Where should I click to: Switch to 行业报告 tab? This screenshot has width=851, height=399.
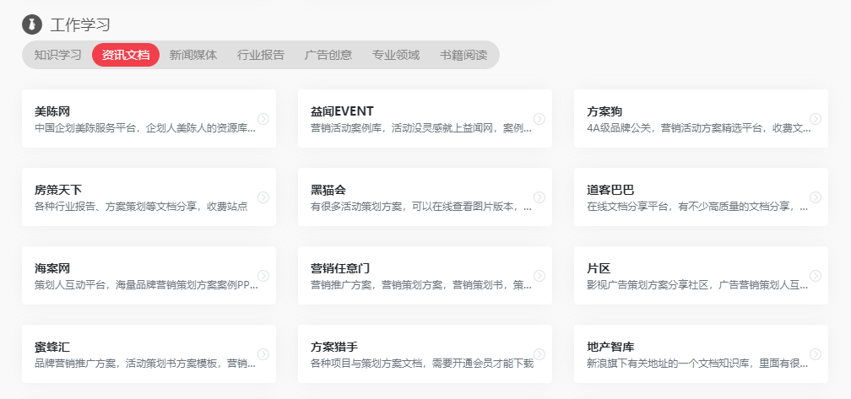point(261,55)
